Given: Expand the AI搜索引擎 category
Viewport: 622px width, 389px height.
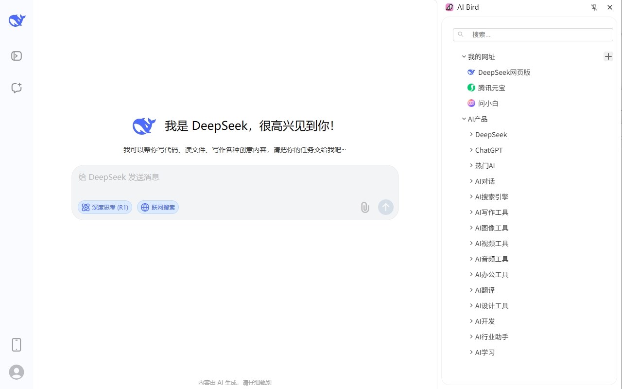Looking at the screenshot, I should (471, 197).
